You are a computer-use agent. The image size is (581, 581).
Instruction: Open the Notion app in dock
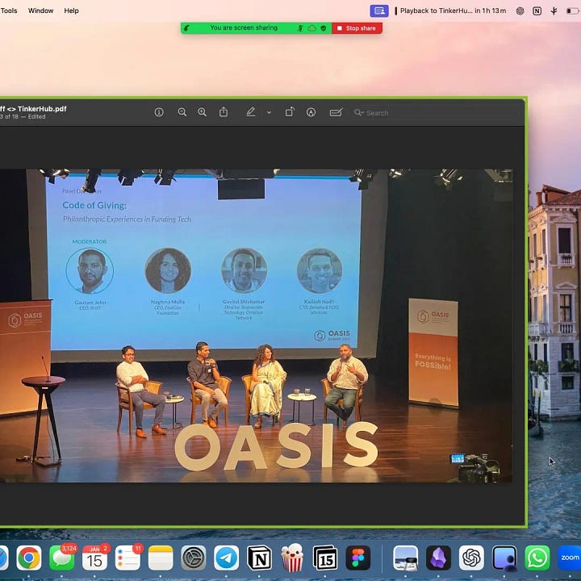[259, 558]
